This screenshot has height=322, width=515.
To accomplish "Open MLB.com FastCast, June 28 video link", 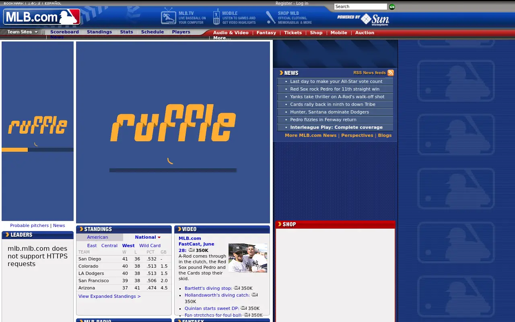I will coord(196,244).
